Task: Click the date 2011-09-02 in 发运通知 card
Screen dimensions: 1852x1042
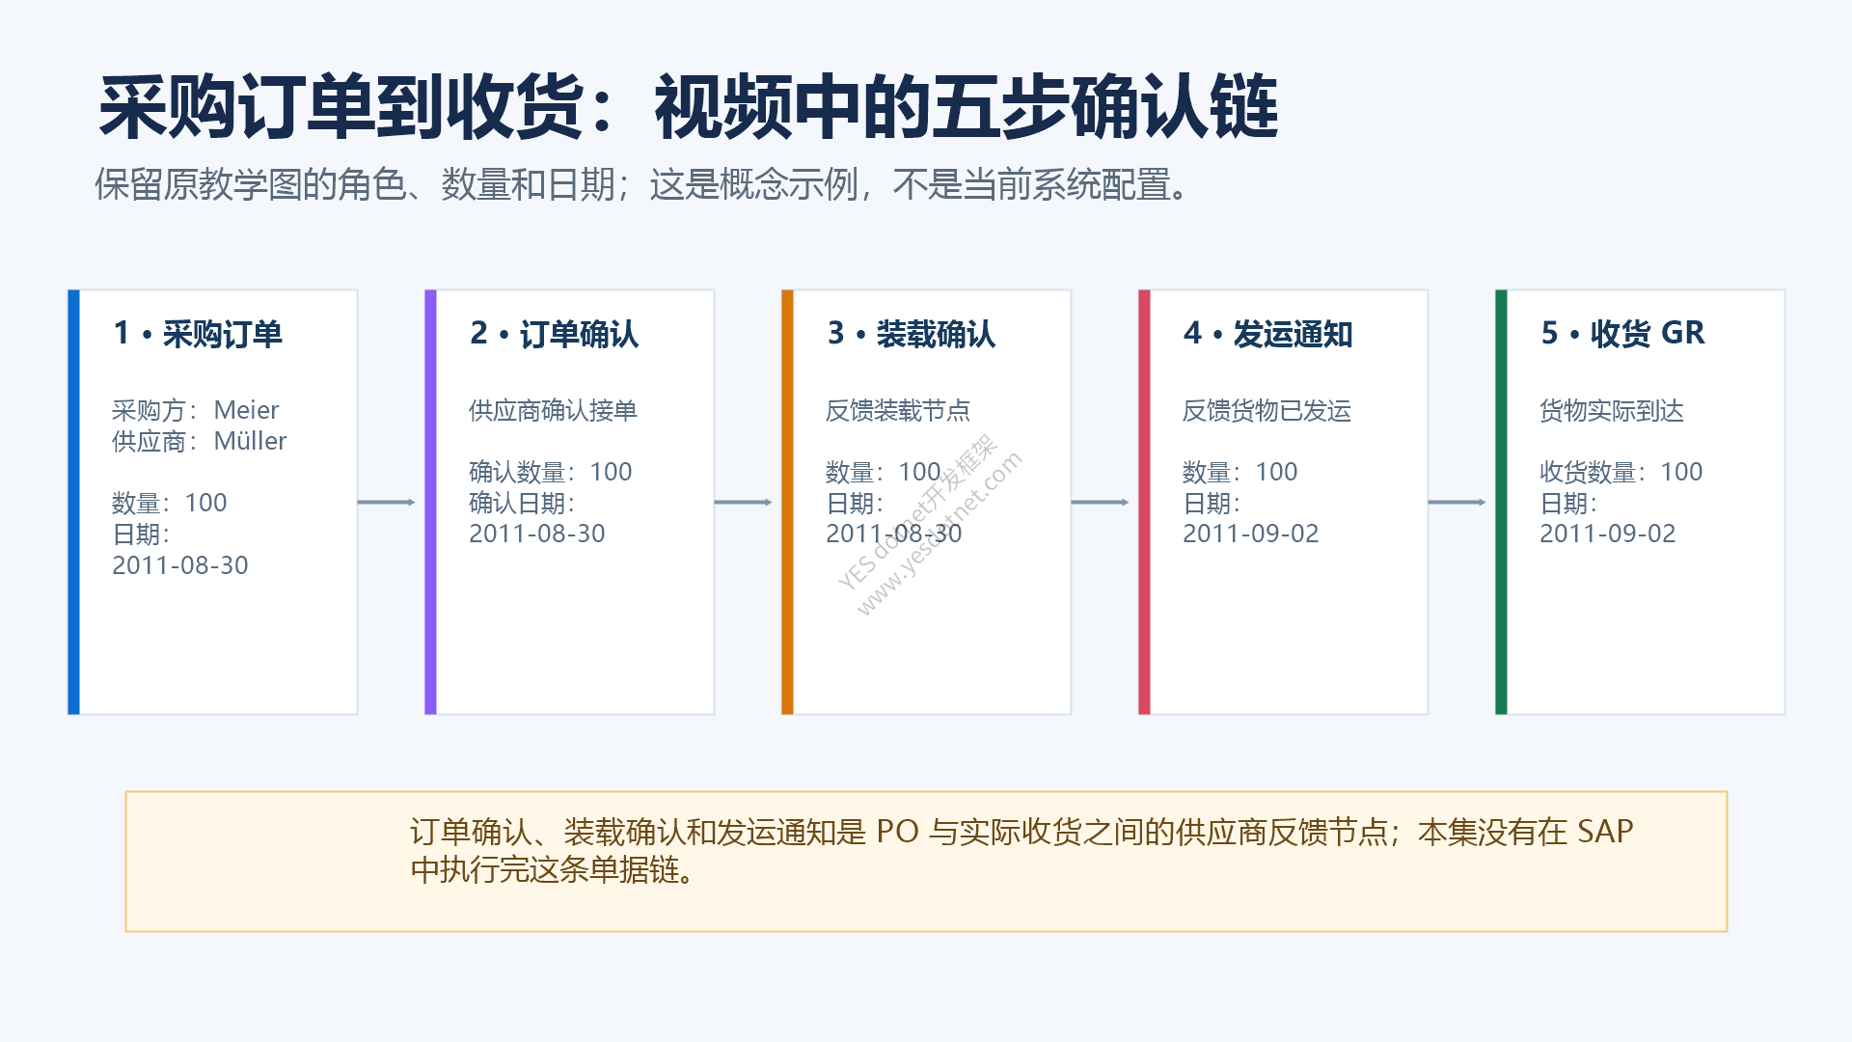Action: tap(1251, 534)
